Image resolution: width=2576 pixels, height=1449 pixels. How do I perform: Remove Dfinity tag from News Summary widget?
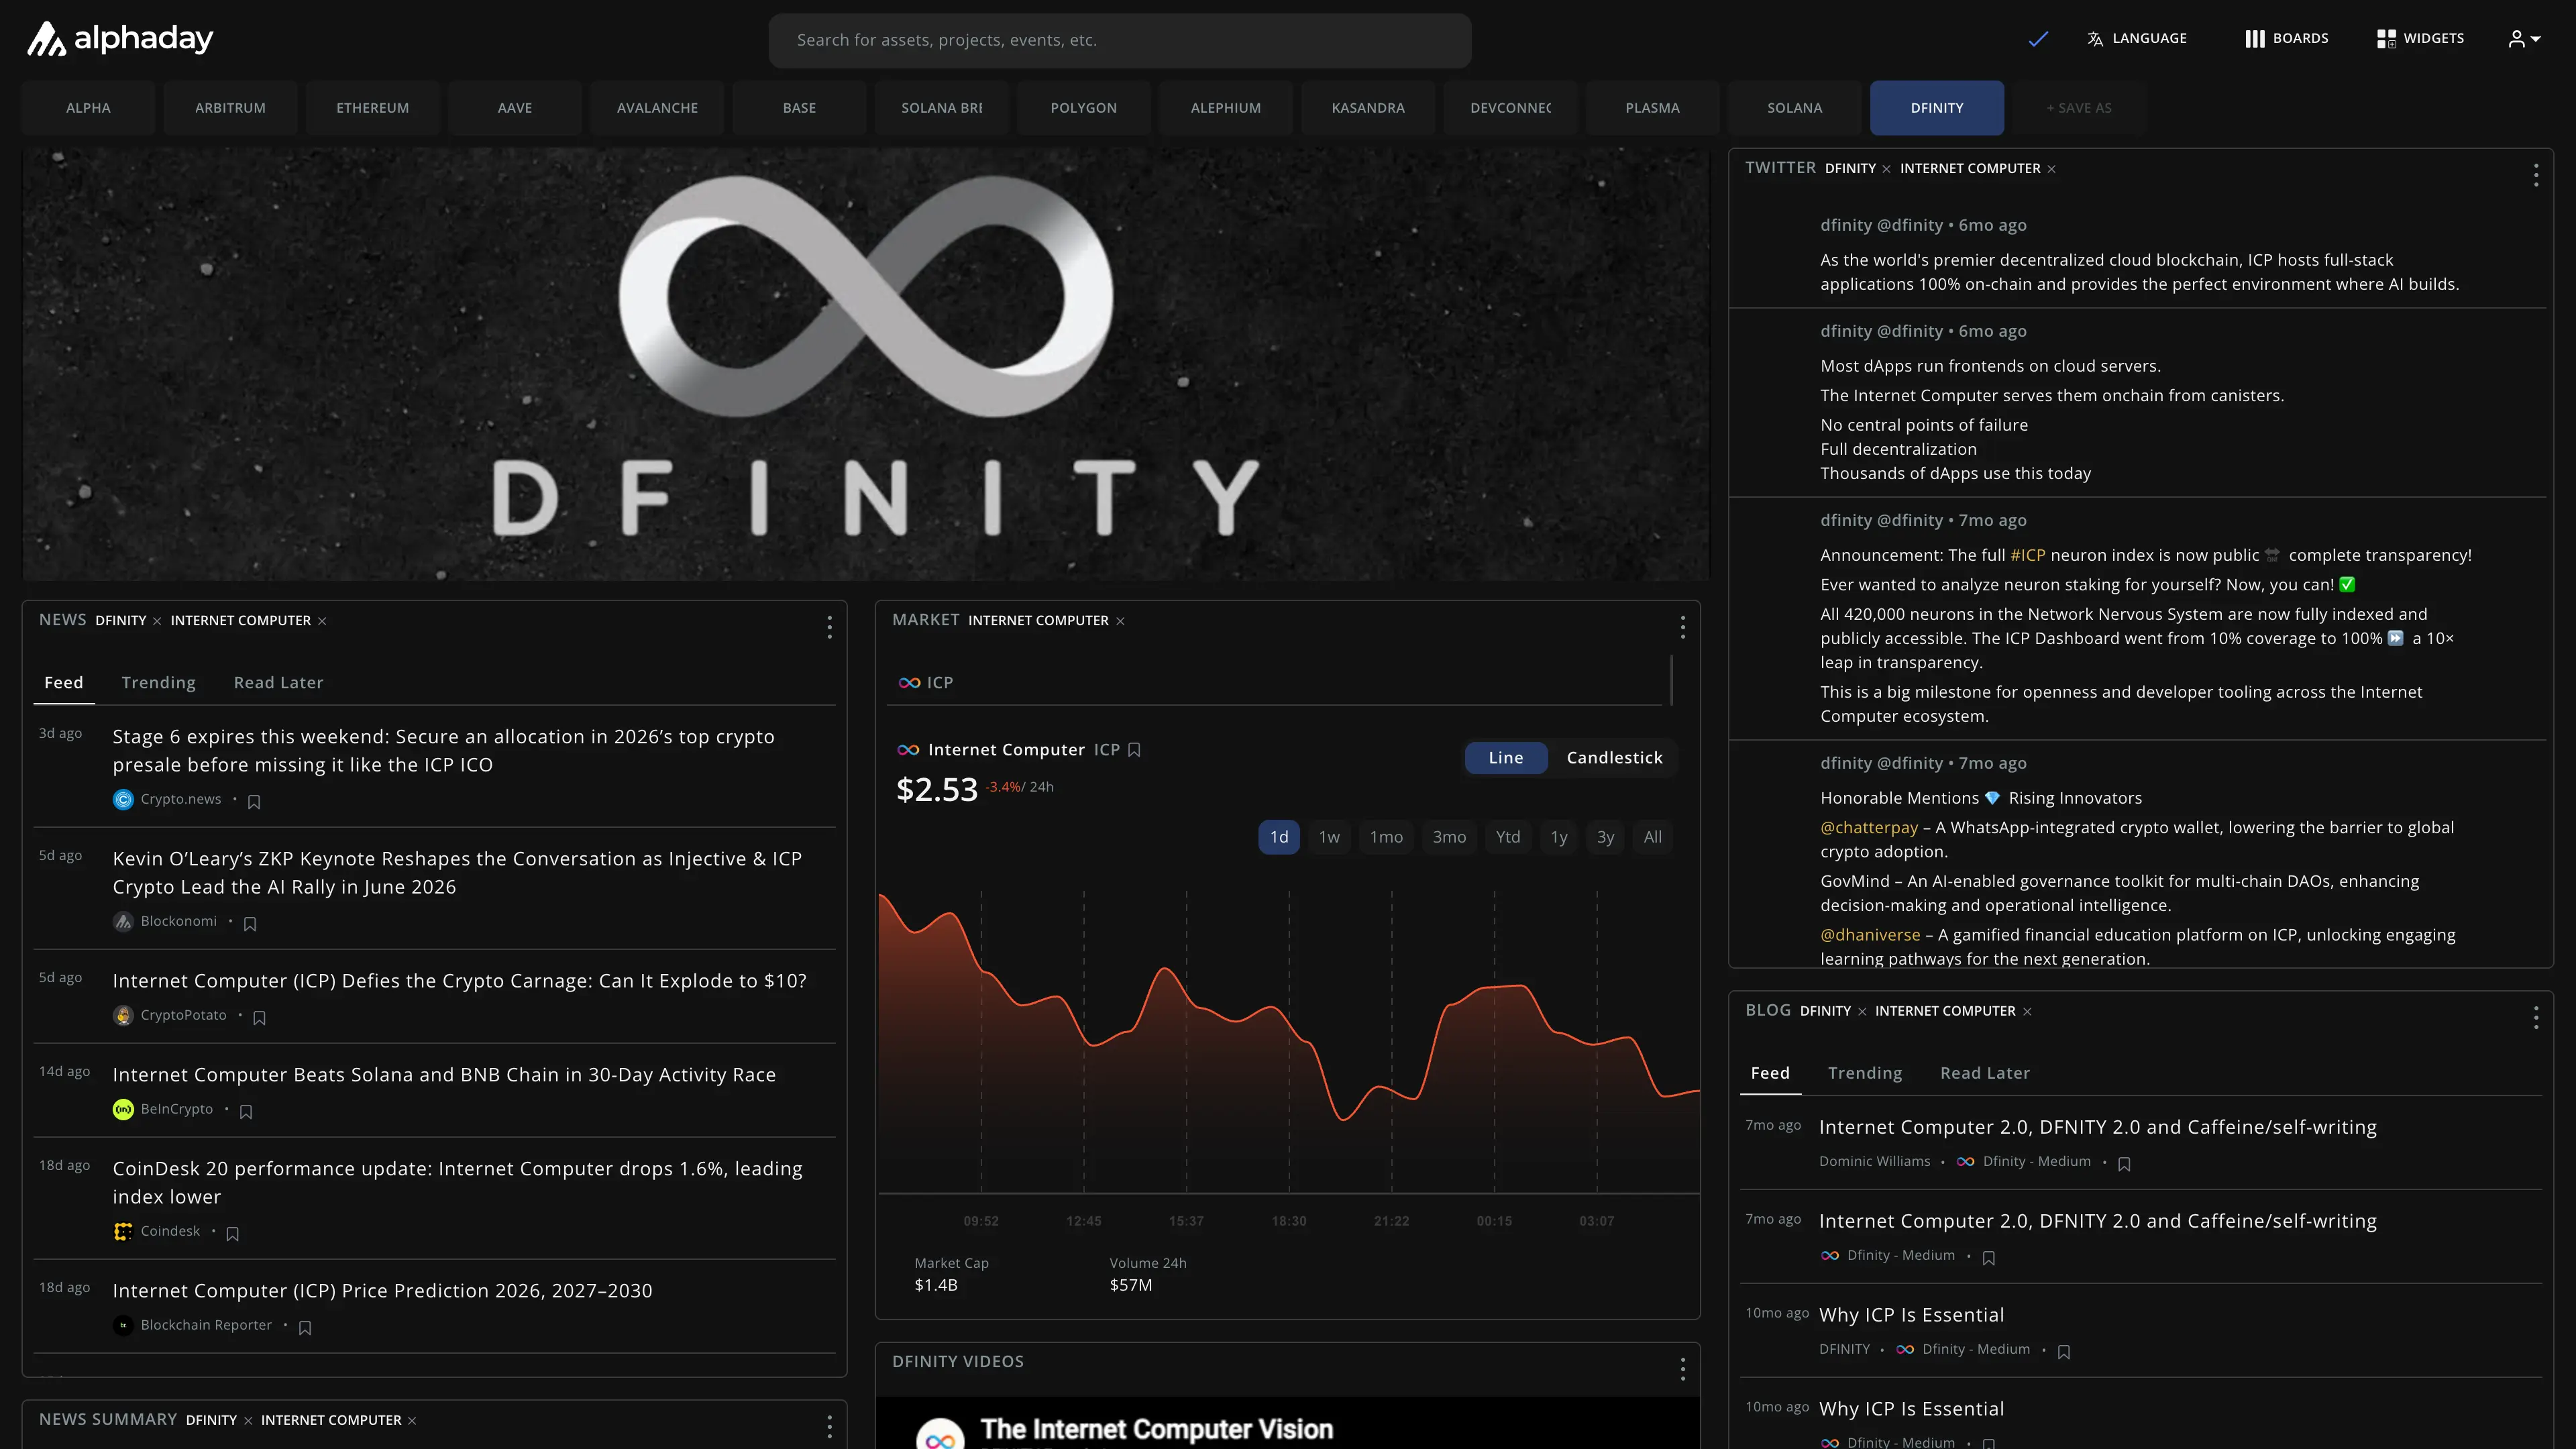click(x=248, y=1421)
